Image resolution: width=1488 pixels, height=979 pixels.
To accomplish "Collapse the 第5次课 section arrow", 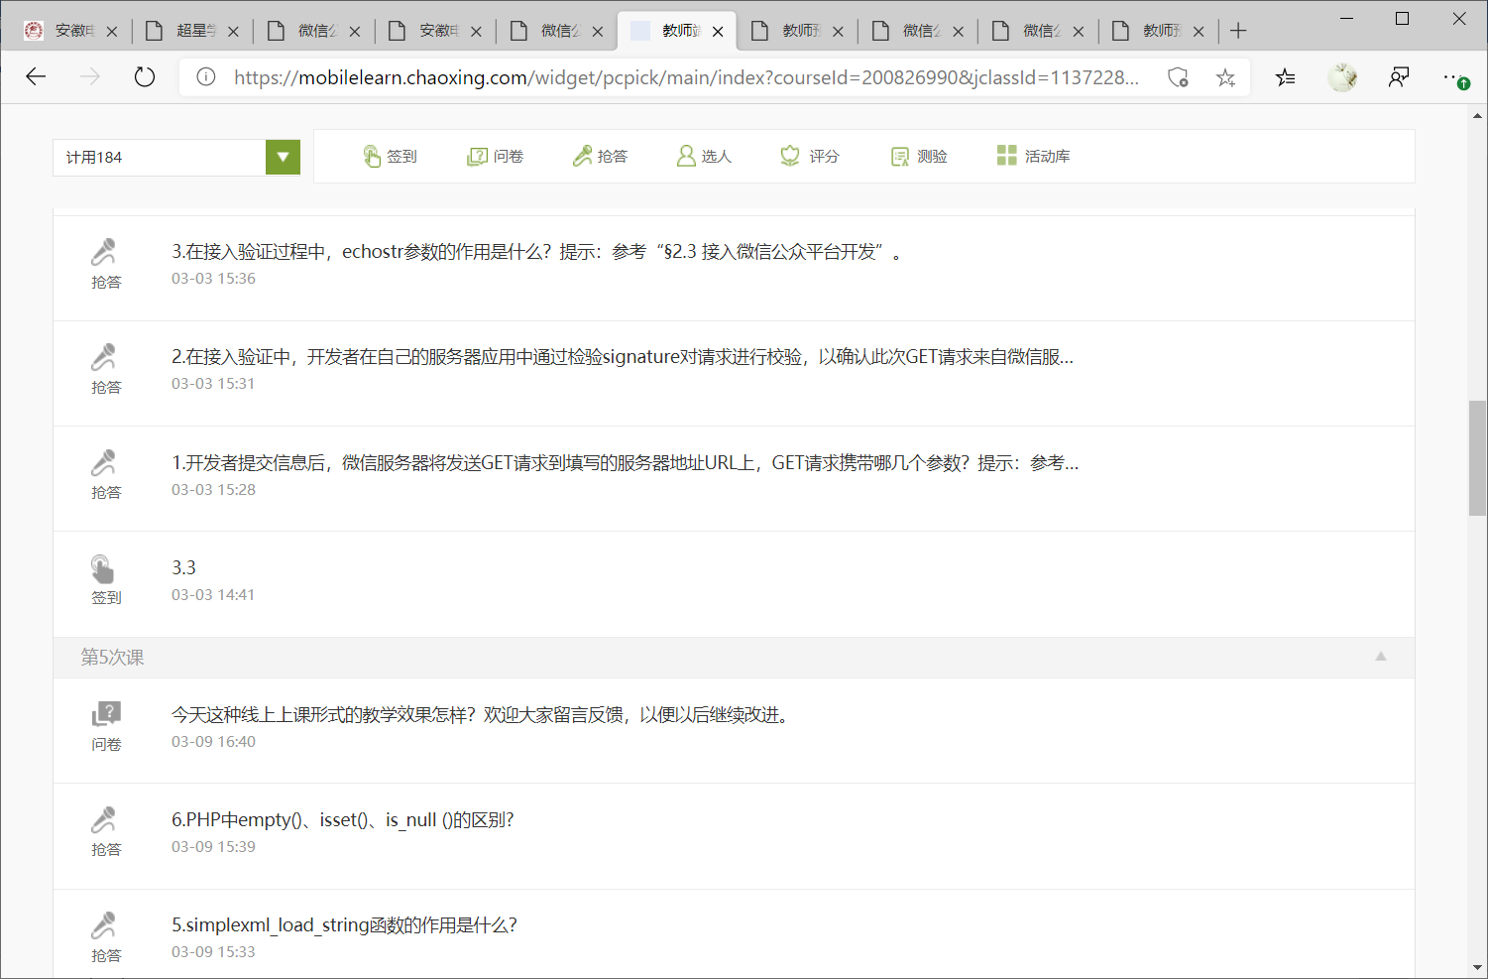I will pyautogui.click(x=1380, y=657).
